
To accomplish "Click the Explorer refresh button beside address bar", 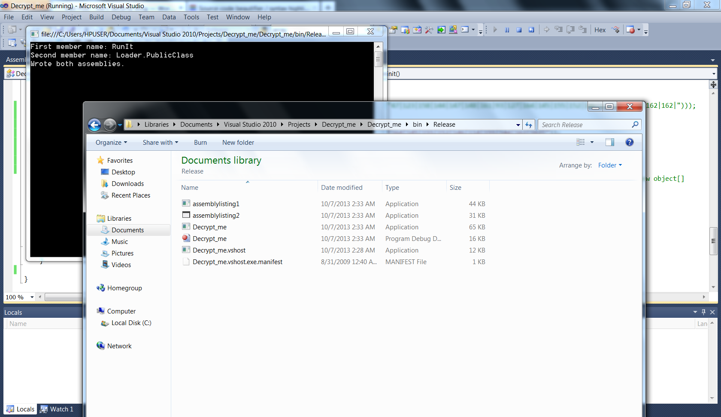I will (x=529, y=125).
